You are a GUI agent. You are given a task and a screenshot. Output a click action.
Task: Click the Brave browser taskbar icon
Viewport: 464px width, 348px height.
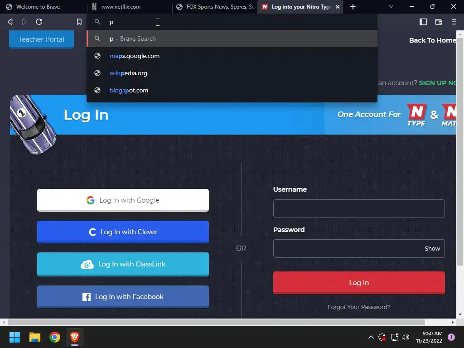(x=75, y=337)
